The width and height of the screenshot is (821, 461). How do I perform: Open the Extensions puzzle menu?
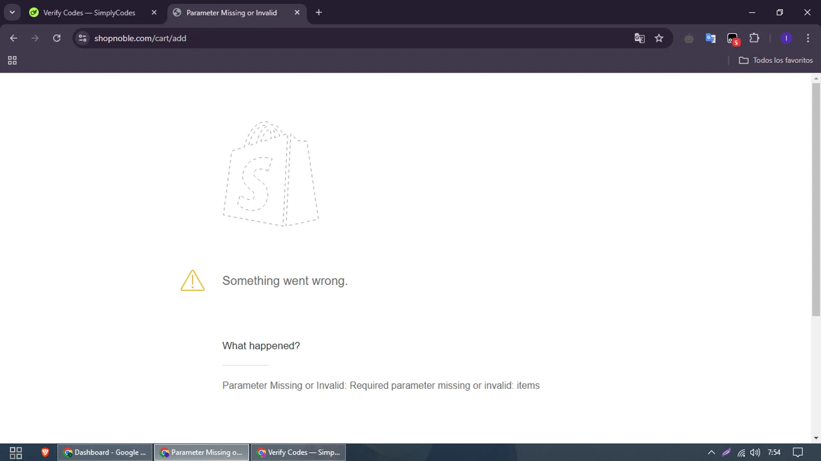(x=754, y=38)
